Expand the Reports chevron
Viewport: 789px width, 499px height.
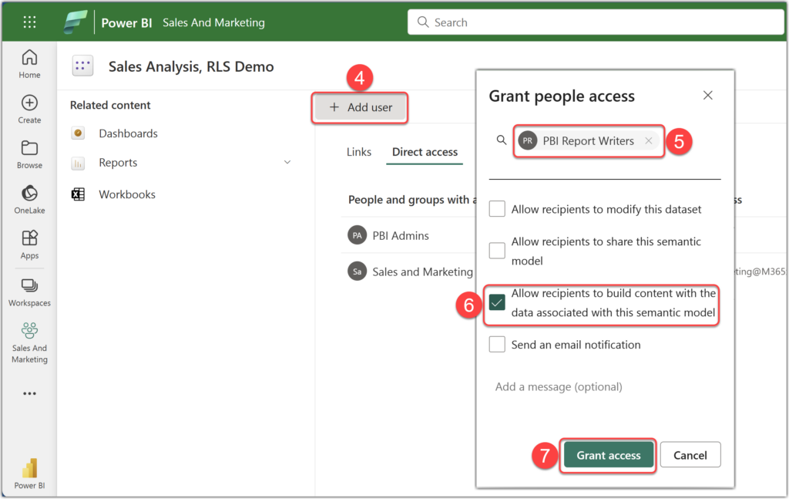tap(287, 162)
